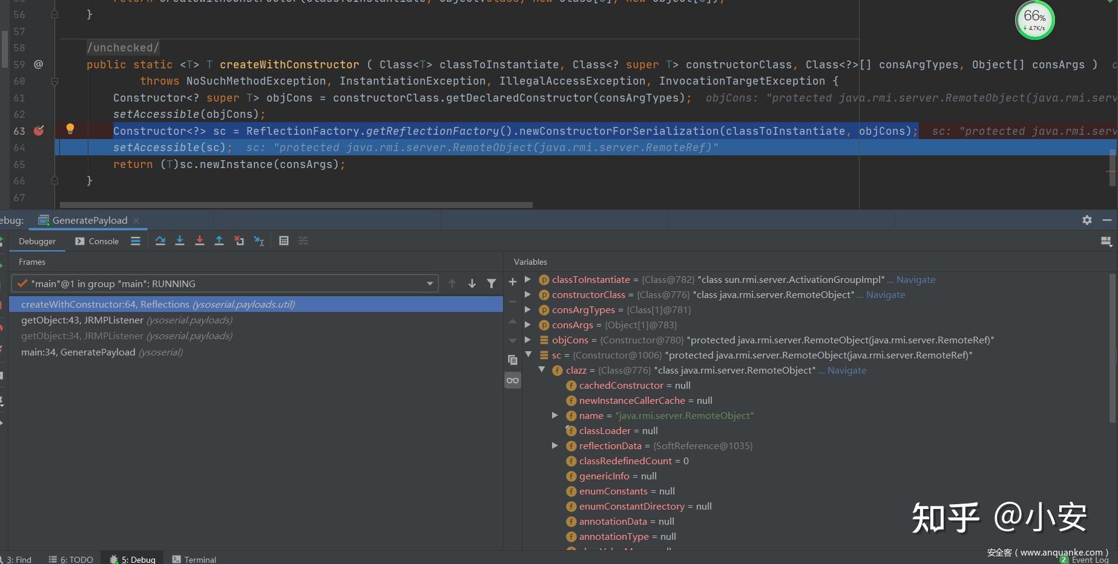Click the Restore Layout icon at Variables right
Screen dimensions: 1118x564
(x=1106, y=241)
